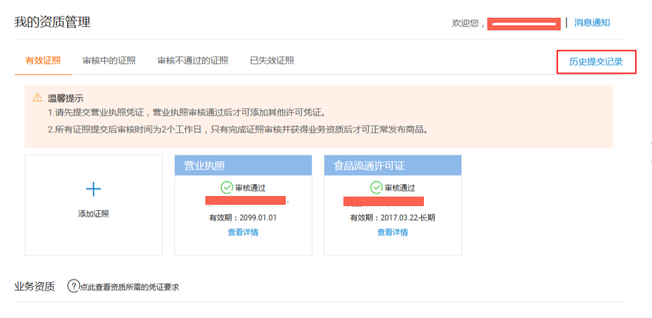Click the 营业执照 card header
652x318 pixels.
[243, 166]
